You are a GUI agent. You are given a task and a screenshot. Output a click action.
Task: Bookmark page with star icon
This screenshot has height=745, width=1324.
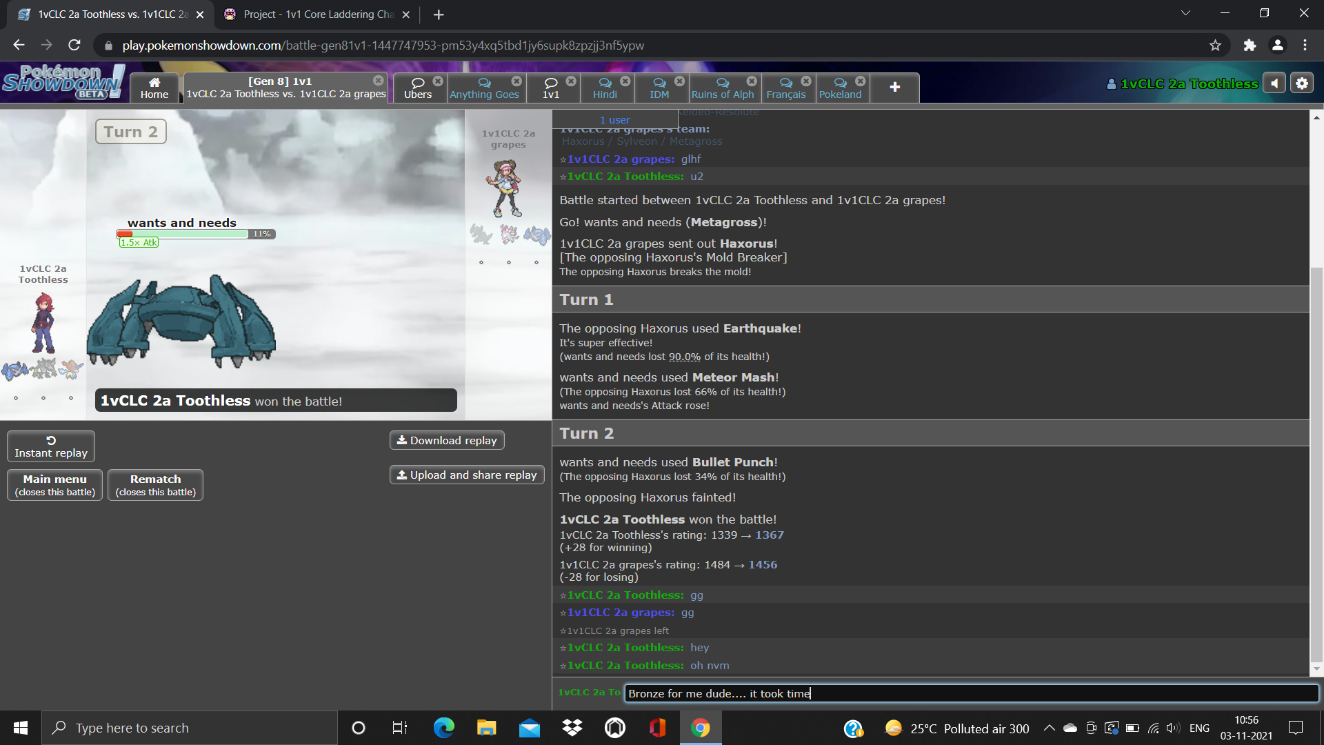point(1215,46)
